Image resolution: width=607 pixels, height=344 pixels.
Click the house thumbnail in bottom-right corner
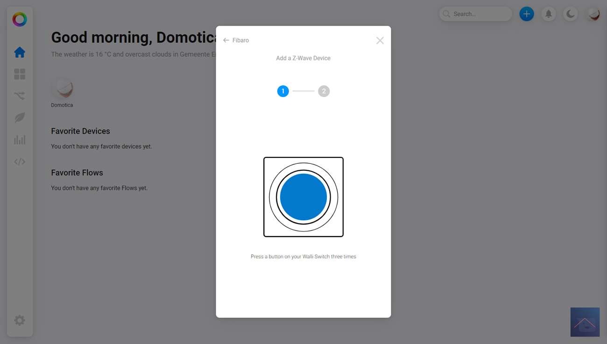tap(585, 322)
